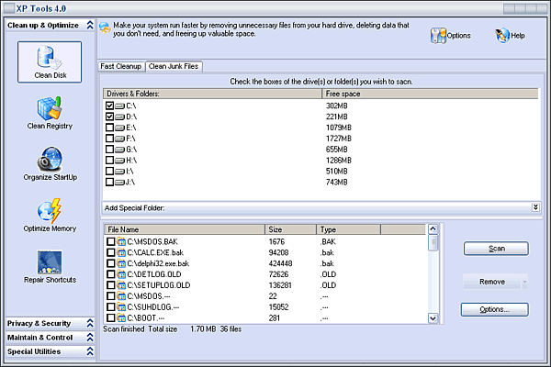
Task: Uncheck the C:\ drive checkbox
Action: coord(109,106)
